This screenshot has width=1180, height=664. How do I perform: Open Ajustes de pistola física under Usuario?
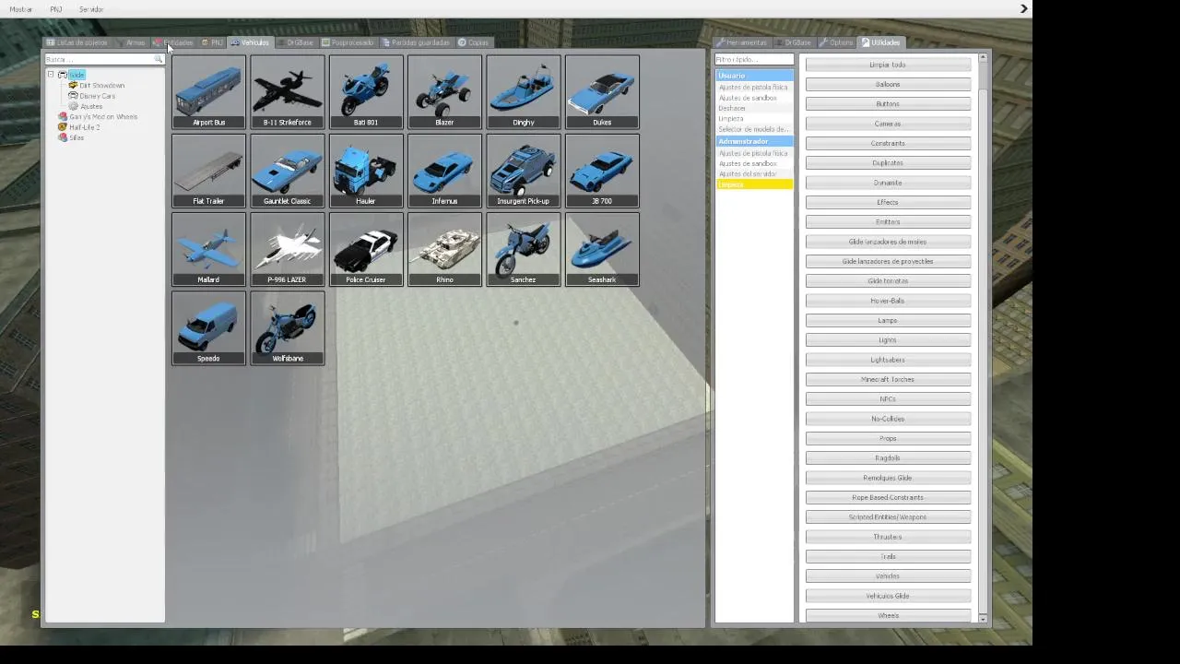point(754,87)
